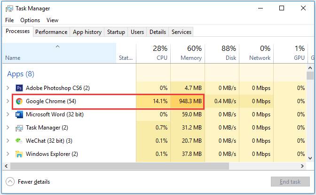
Task: Minimize the Task Manager window
Action: pos(261,8)
